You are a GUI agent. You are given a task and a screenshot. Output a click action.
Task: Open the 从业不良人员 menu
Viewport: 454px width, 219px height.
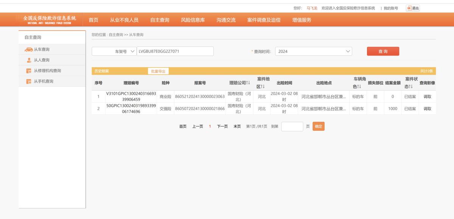(x=124, y=20)
